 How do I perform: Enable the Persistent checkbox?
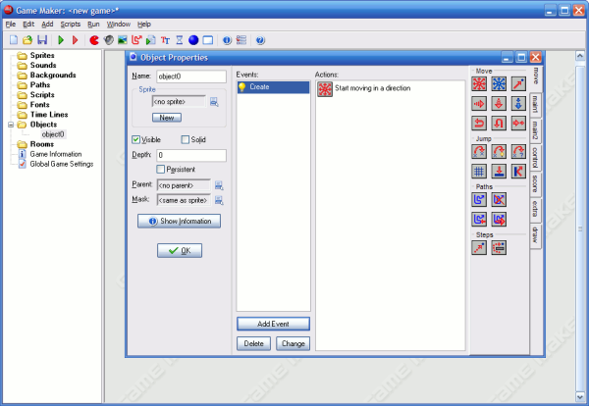(160, 170)
